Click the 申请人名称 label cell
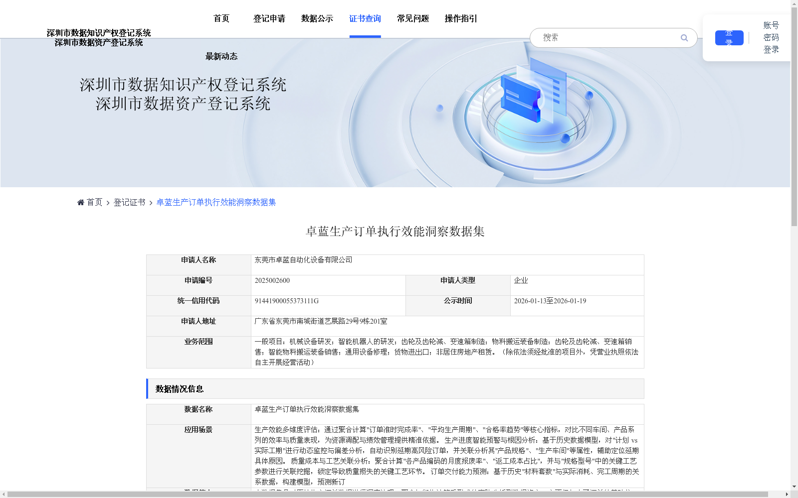798x498 pixels. pos(199,265)
